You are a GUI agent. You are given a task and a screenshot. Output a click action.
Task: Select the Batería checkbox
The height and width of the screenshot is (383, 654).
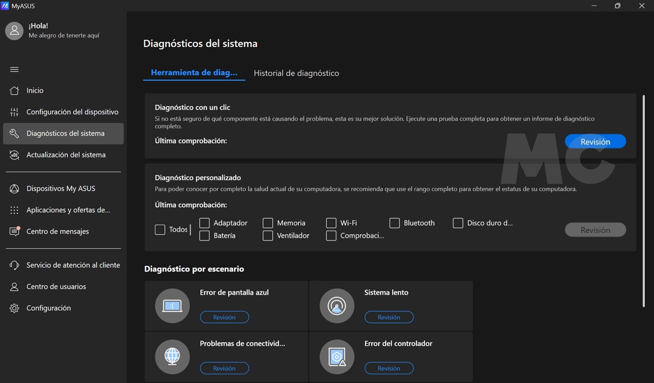pos(205,236)
